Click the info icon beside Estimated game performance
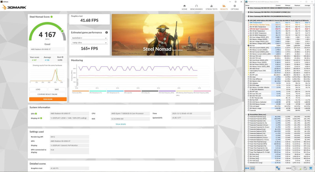The width and height of the screenshot is (315, 172). click(106, 33)
